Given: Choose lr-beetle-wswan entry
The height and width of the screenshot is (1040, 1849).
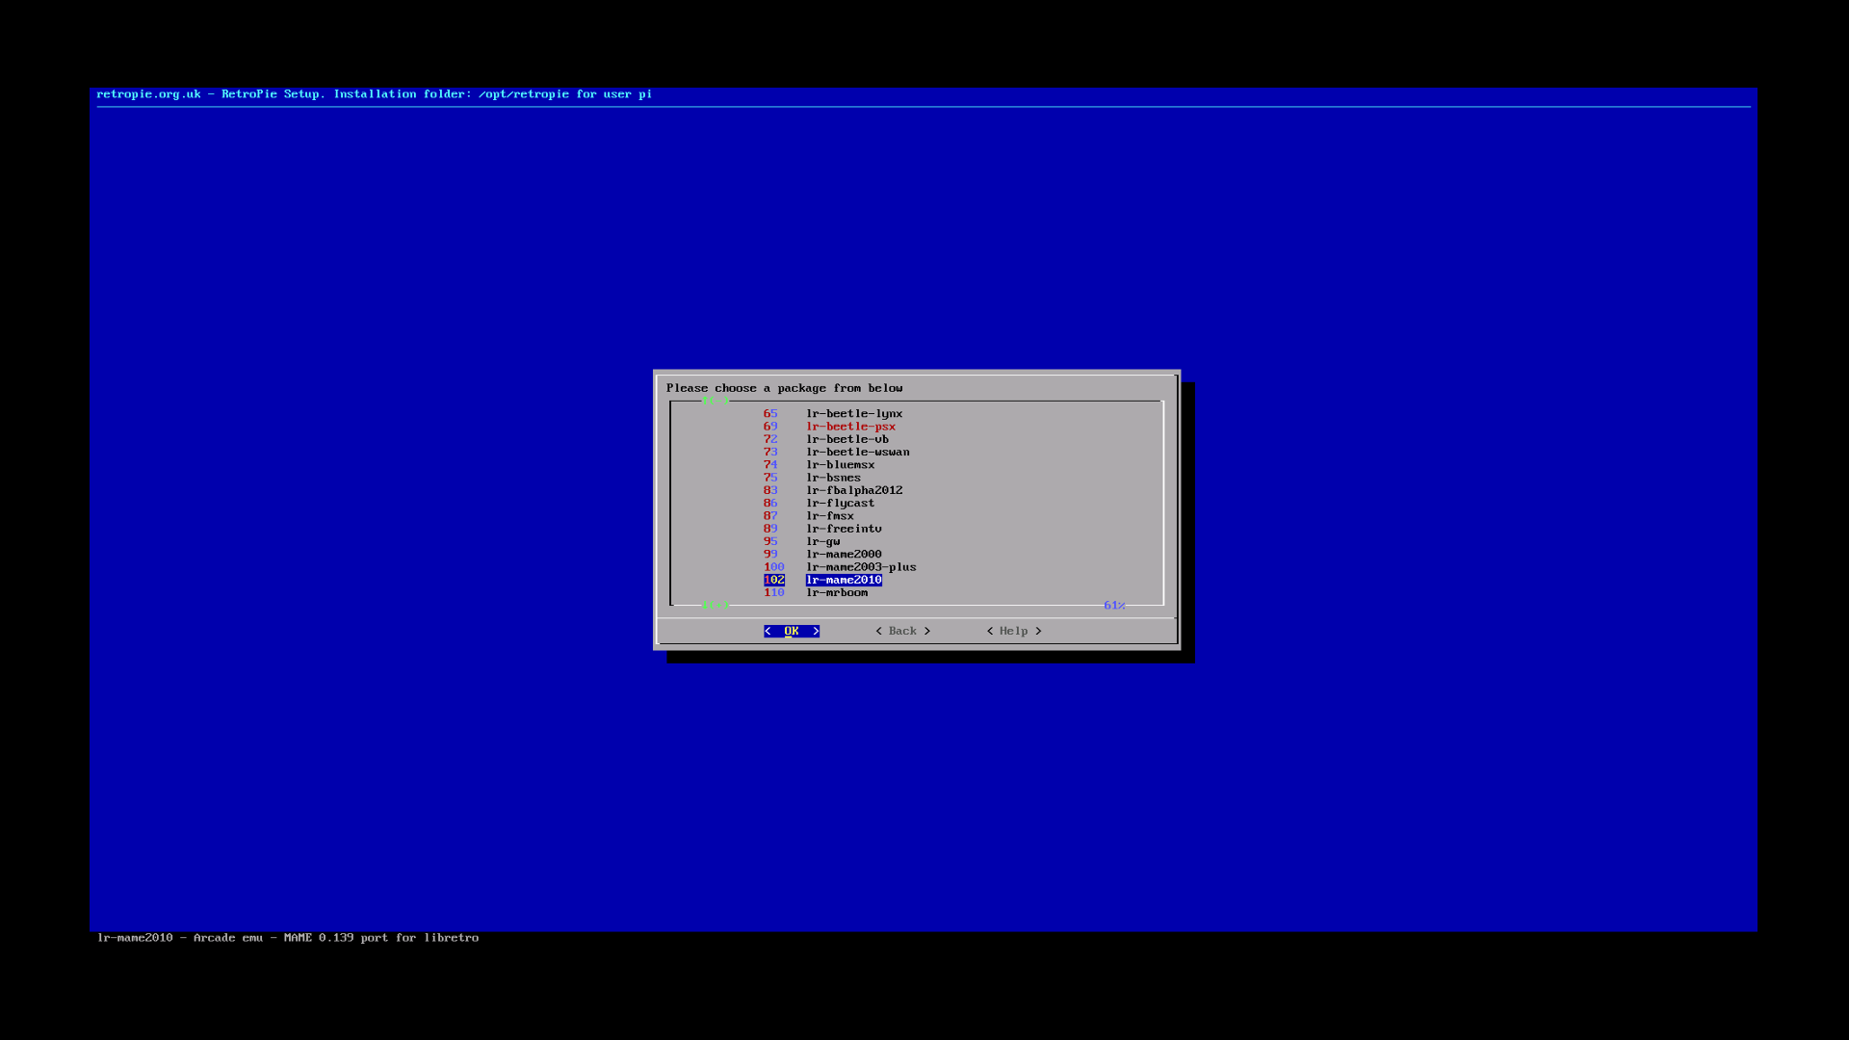Looking at the screenshot, I should tap(857, 452).
